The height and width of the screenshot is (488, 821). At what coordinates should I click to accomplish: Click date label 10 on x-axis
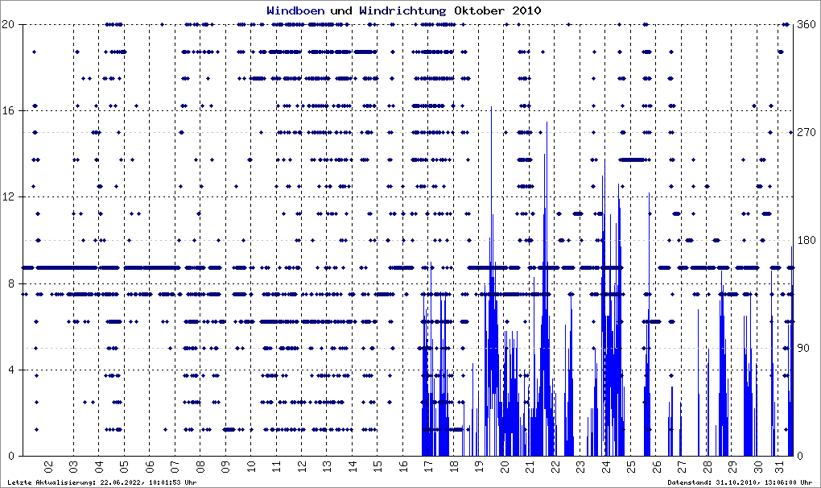pos(251,466)
